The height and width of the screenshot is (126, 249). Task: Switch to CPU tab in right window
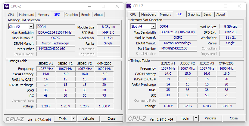pos(133,14)
